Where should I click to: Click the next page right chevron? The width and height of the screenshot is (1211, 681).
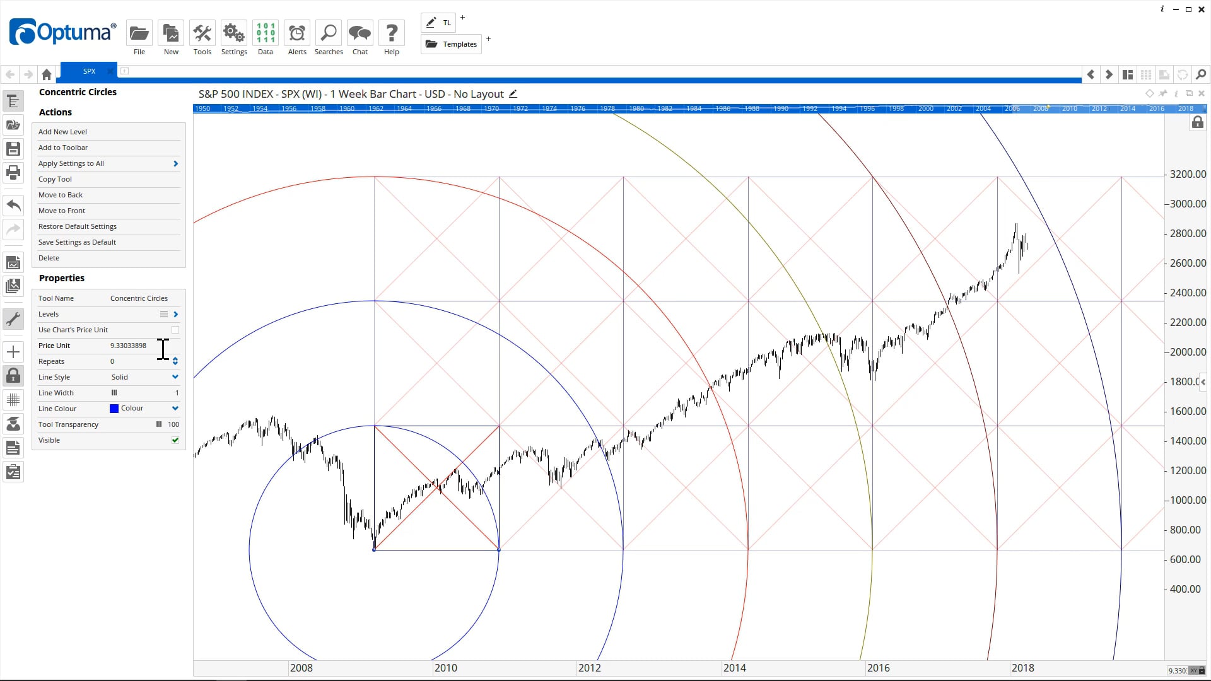click(x=1109, y=74)
